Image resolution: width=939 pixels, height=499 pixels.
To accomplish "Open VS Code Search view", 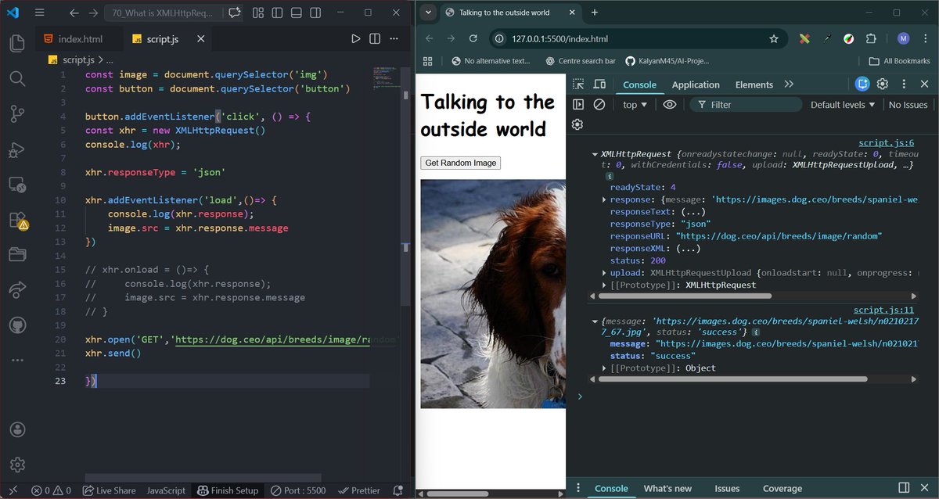I will tap(17, 78).
